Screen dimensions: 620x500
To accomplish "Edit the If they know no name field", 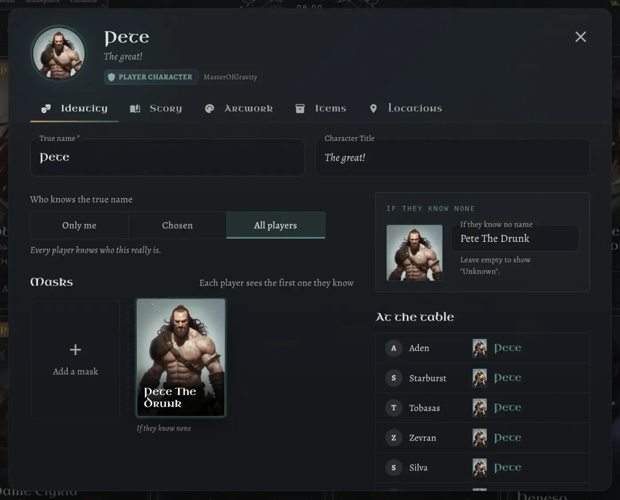I will tap(515, 238).
